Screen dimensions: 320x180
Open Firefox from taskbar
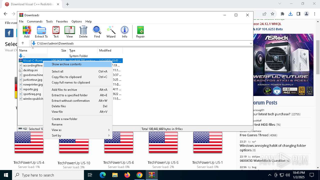127,175
